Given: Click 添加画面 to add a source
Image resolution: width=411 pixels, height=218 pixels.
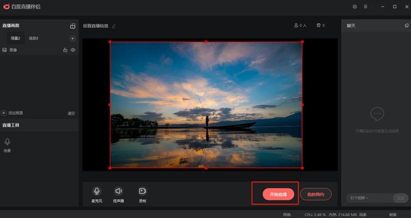Looking at the screenshot, I should click(x=12, y=113).
